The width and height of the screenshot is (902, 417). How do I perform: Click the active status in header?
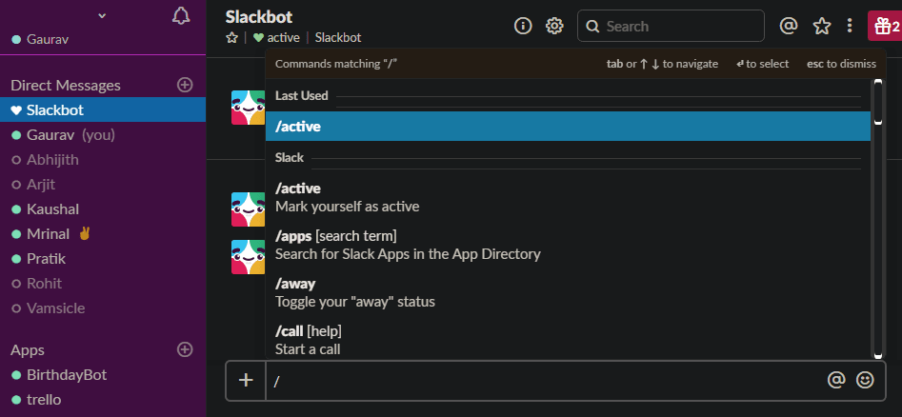click(x=277, y=38)
